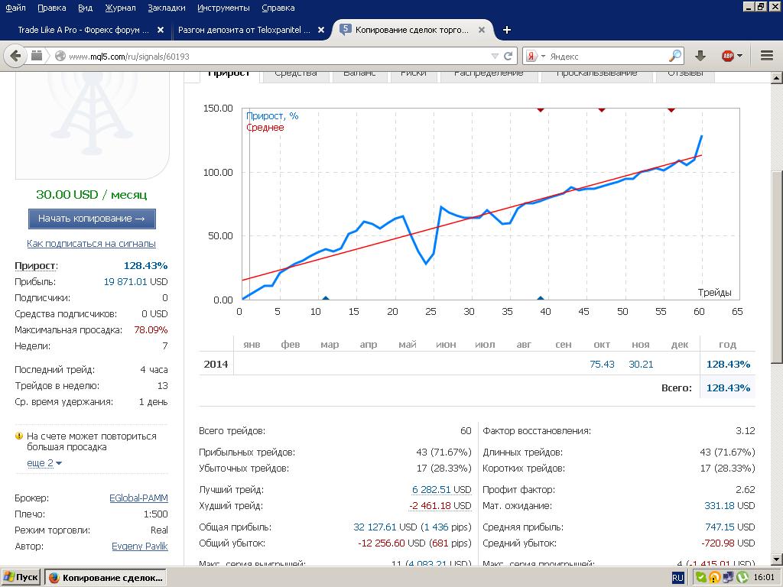
Task: Open the EGlobal-PAMM broker link
Action: click(138, 498)
